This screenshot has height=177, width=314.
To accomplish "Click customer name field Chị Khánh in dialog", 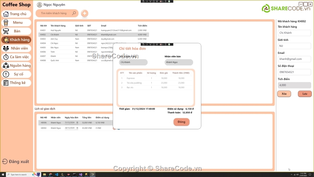I will coord(133,62).
